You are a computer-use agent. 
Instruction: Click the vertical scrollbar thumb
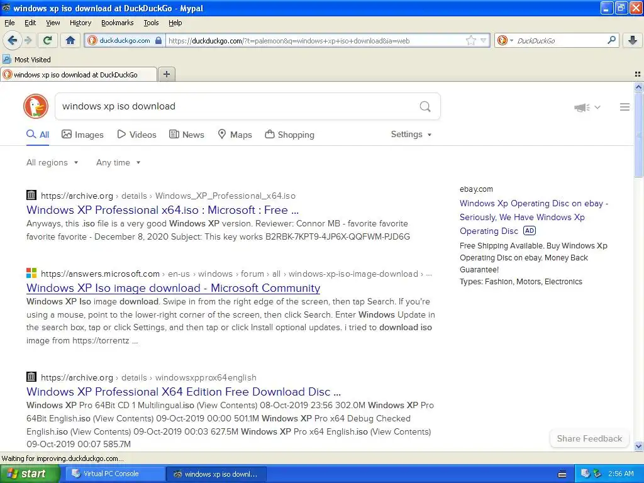[x=638, y=135]
